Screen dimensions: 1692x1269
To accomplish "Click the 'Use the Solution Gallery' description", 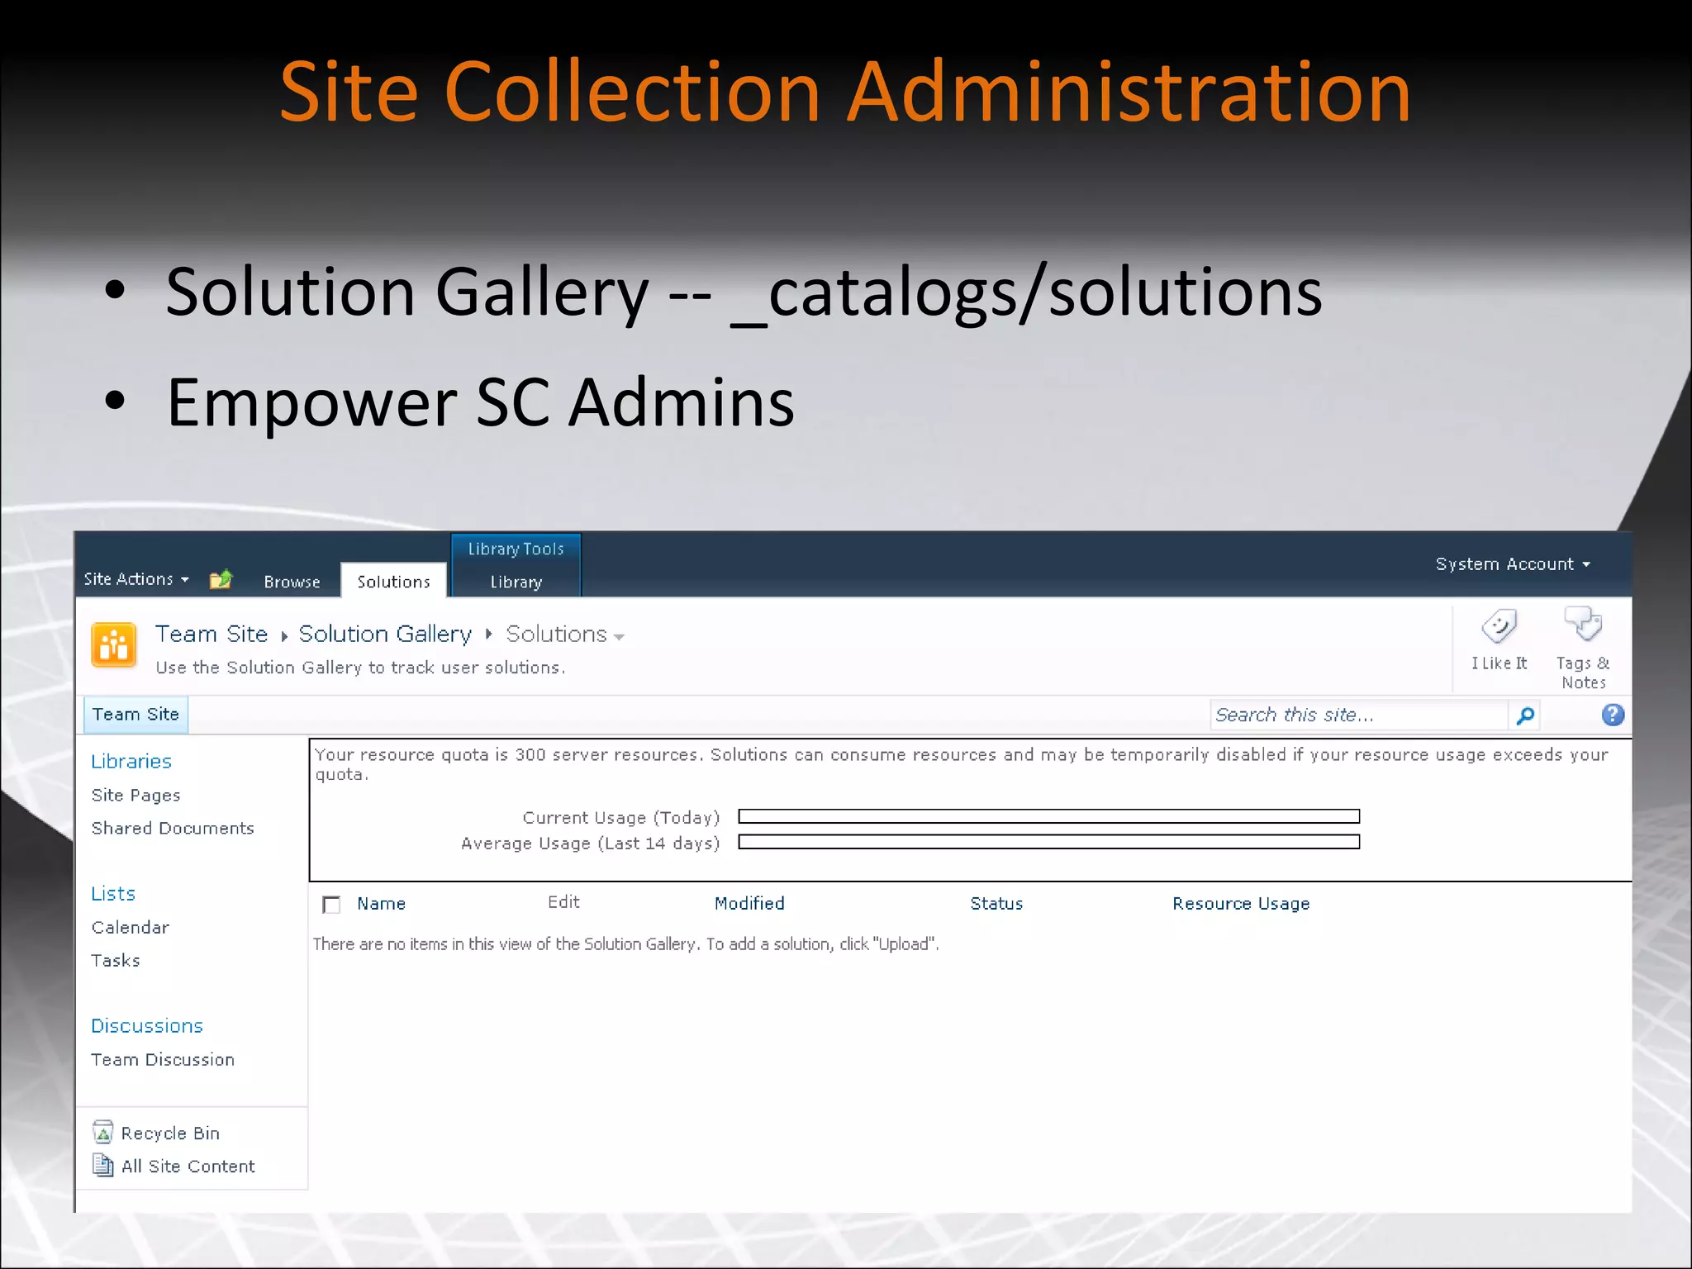I will click(360, 668).
